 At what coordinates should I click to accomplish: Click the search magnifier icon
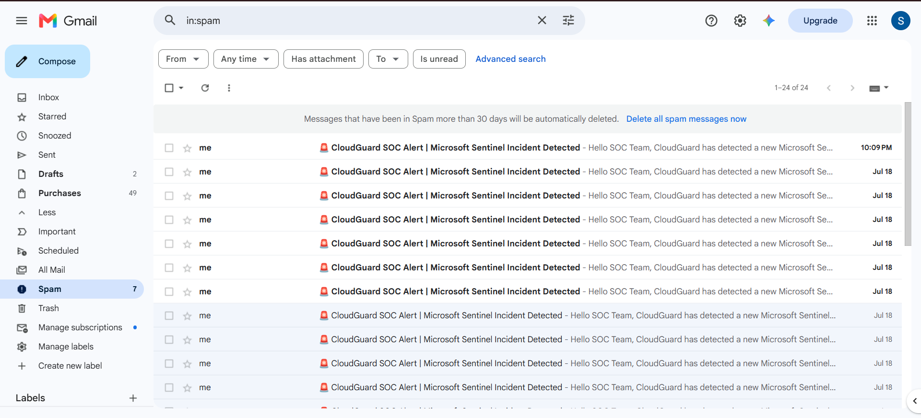point(170,20)
